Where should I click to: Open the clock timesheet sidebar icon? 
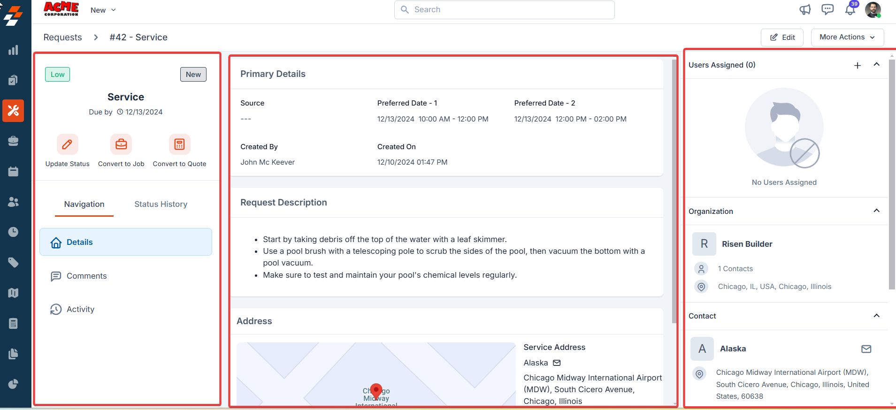13,232
